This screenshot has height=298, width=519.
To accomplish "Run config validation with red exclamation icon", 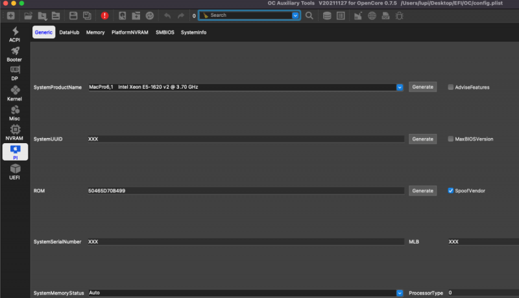I will (x=104, y=16).
